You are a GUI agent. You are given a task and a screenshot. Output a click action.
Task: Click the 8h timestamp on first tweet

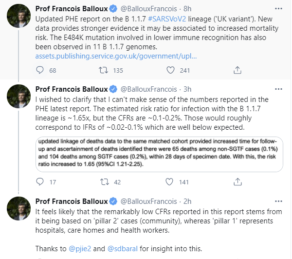pos(187,8)
